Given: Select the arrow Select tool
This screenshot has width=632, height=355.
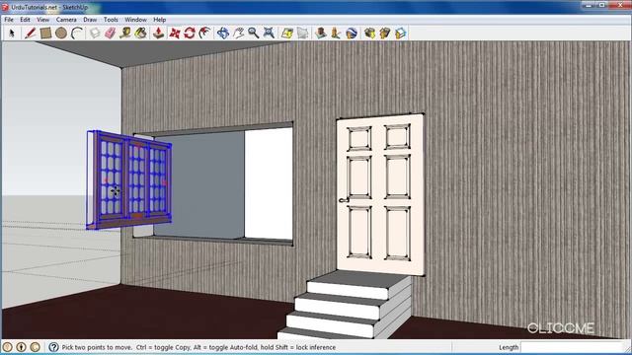Looking at the screenshot, I should [12, 33].
